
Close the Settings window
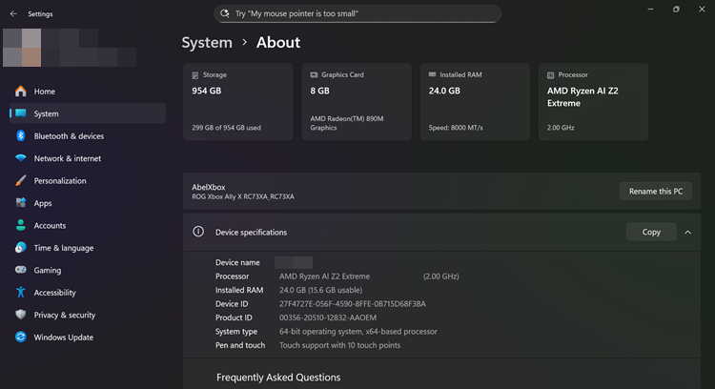click(x=702, y=10)
